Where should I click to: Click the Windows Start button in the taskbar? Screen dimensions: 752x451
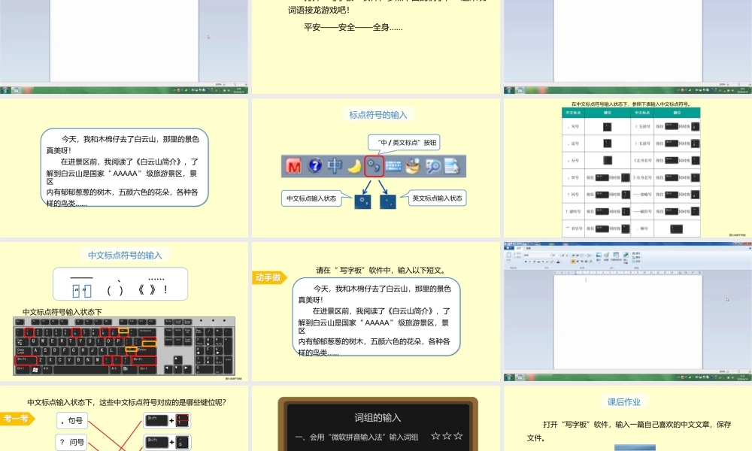click(508, 377)
